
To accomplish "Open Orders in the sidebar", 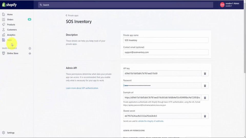I will [x=10, y=20].
